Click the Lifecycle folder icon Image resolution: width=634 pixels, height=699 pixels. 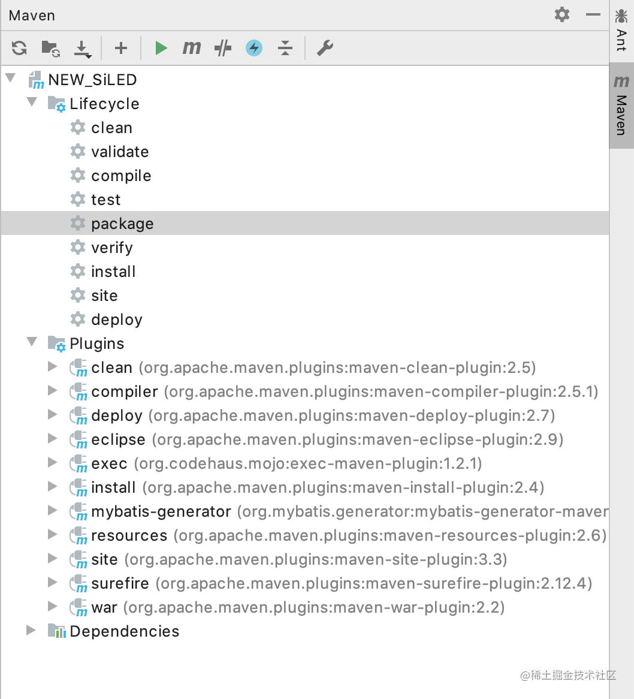[56, 104]
